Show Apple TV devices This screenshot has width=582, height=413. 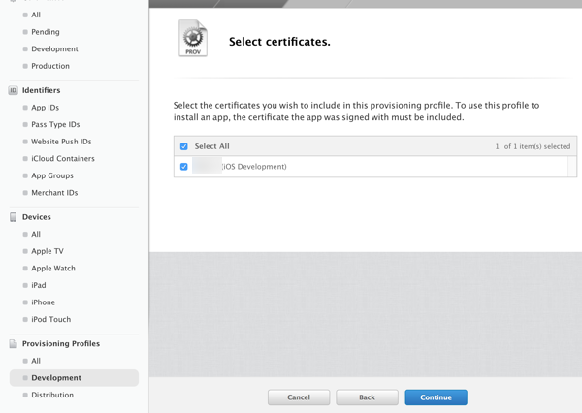[x=48, y=251]
